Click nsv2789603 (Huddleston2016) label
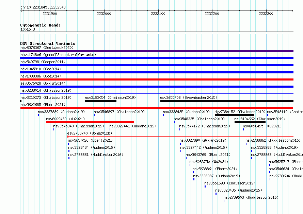 (251, 197)
